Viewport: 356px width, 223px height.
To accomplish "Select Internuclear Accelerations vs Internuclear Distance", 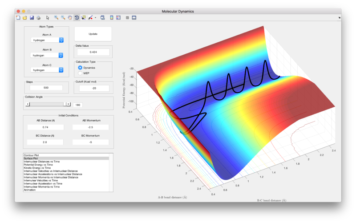I will pyautogui.click(x=53, y=174).
